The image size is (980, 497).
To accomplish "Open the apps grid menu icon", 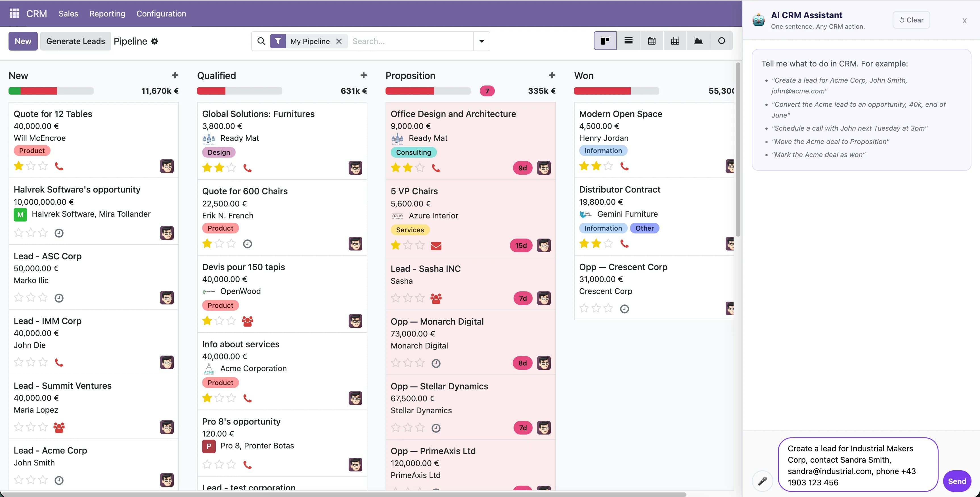I will tap(14, 13).
